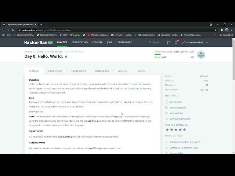
Task: Click the Practice breadcrumb link
Action: pyautogui.click(x=28, y=52)
